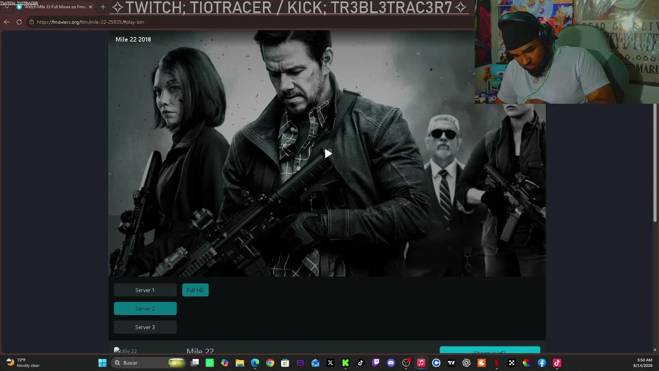The height and width of the screenshot is (371, 659).
Task: Launch ChatGPT from the taskbar
Action: [466, 363]
